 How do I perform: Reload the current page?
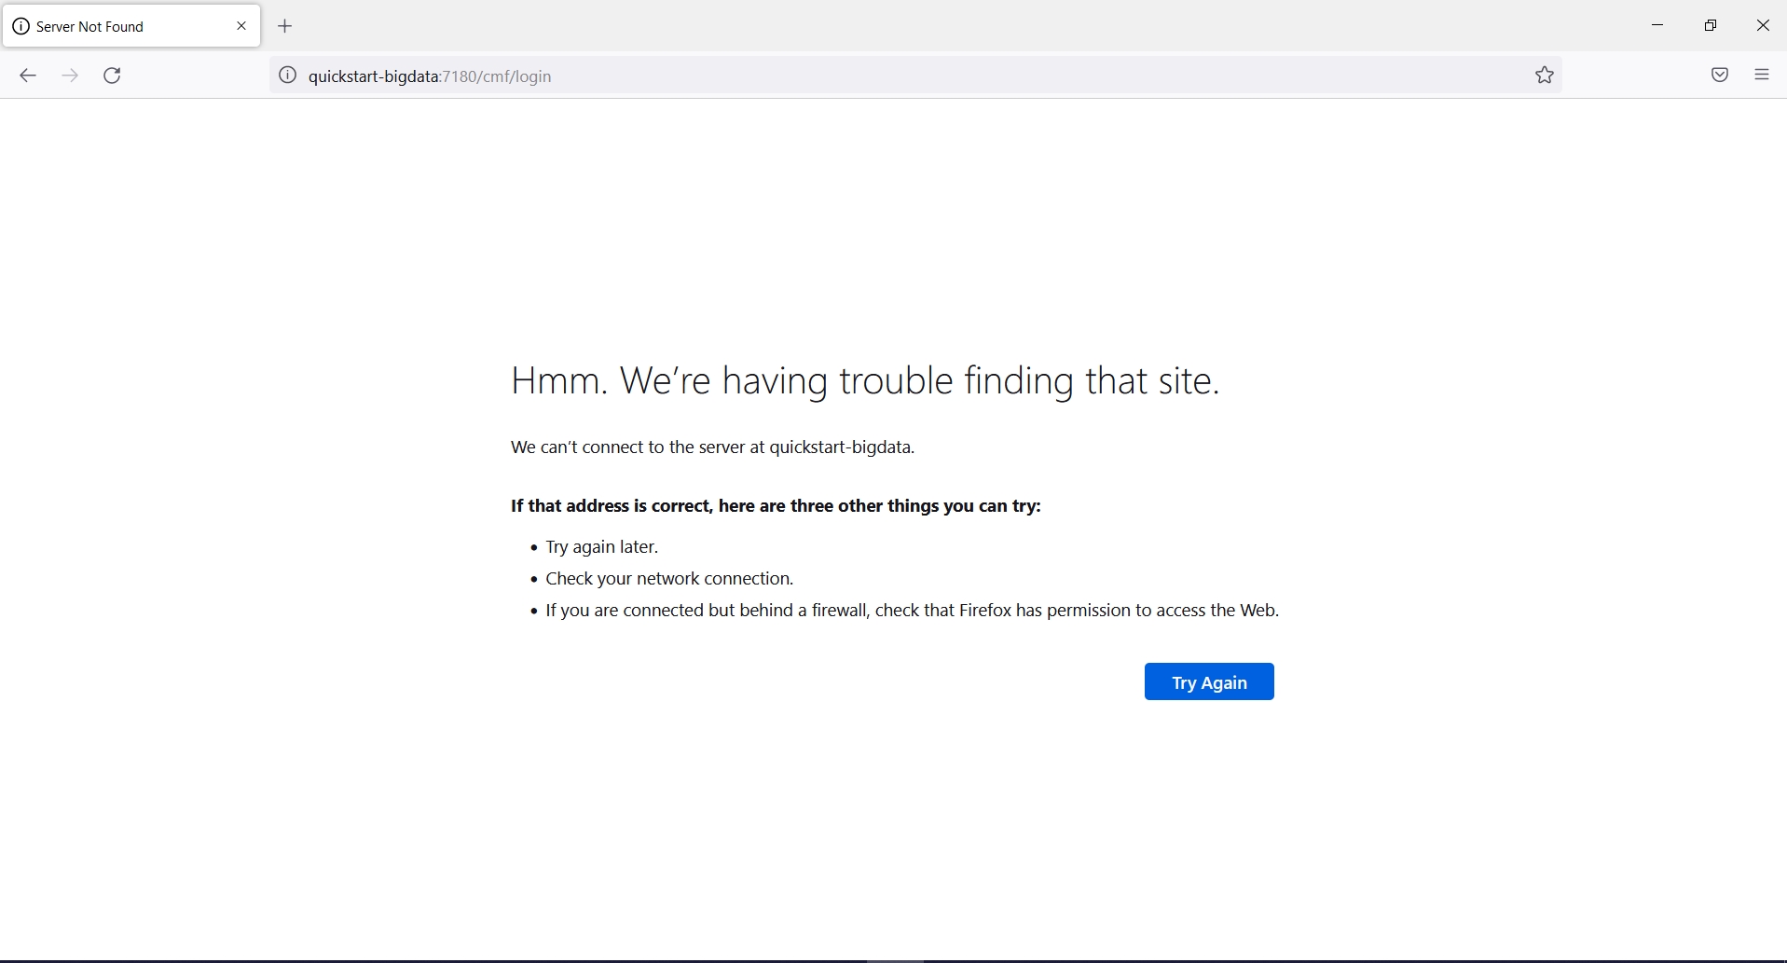tap(112, 76)
